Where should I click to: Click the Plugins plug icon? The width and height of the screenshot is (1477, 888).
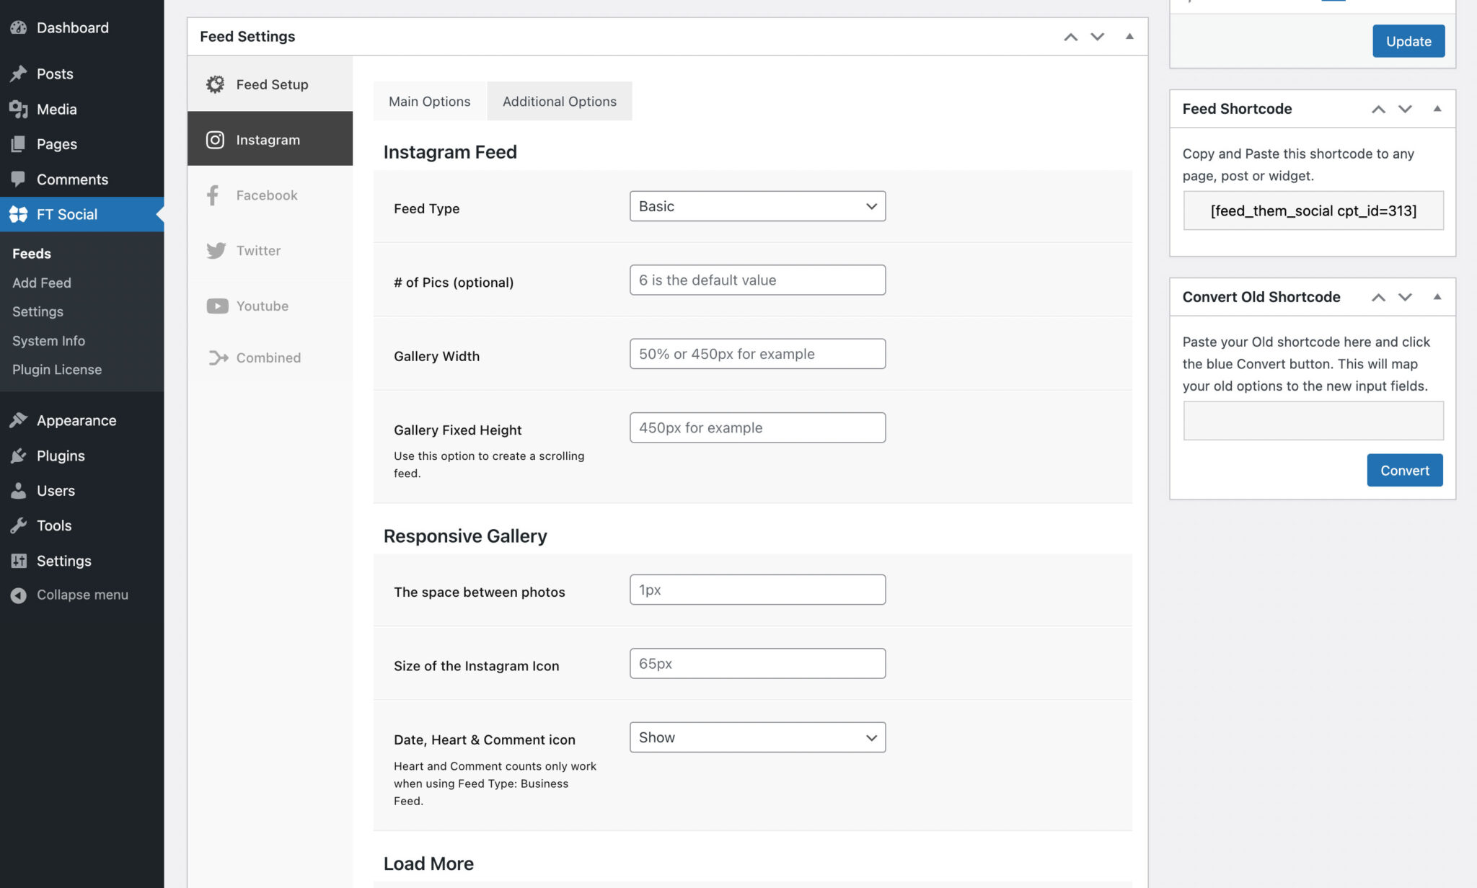coord(19,456)
